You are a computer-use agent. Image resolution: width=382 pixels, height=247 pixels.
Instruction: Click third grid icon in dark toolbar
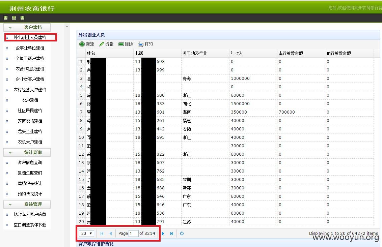22,18
